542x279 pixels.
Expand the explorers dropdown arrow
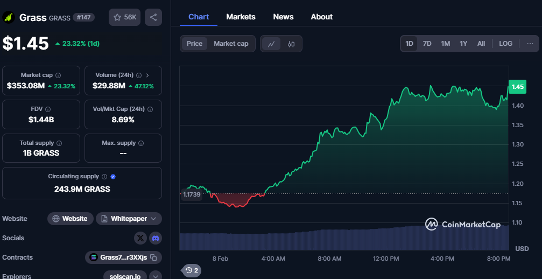tap(155, 276)
